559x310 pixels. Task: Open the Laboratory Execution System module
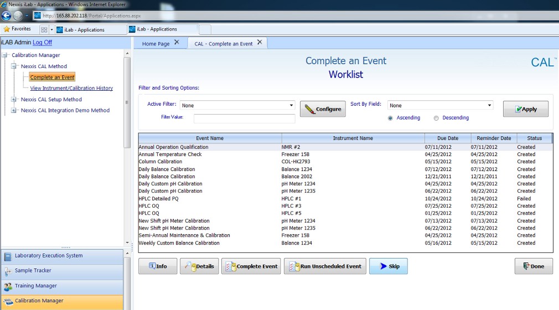tap(62, 256)
